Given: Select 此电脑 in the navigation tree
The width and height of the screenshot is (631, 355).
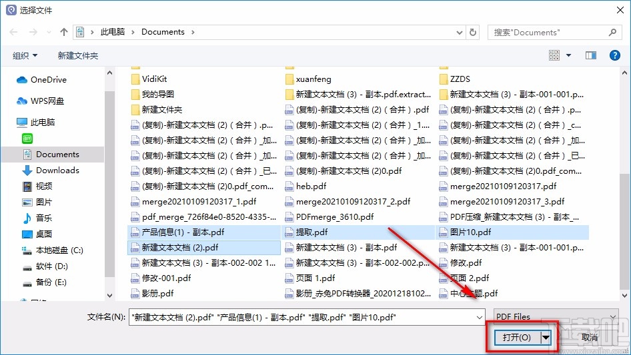Looking at the screenshot, I should coord(36,123).
